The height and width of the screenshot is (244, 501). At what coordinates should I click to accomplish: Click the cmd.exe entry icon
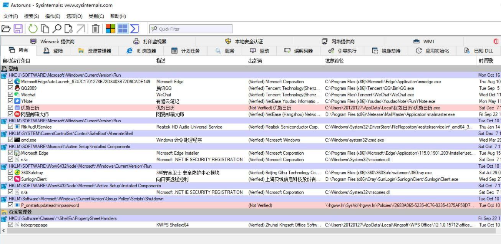click(17, 140)
